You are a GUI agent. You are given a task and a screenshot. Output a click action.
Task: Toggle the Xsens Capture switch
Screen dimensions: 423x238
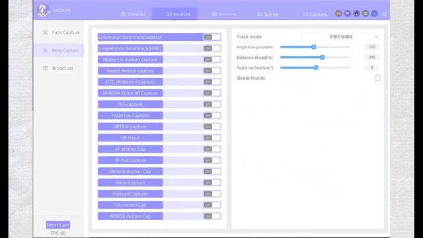click(x=212, y=182)
